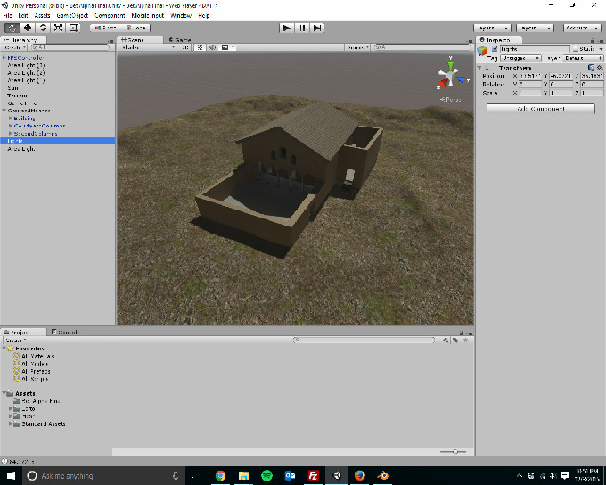Open the Component menu
The image size is (606, 485).
[x=110, y=15]
